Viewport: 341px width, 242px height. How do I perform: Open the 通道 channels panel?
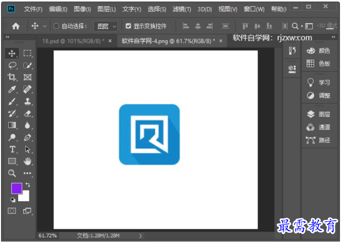318,127
